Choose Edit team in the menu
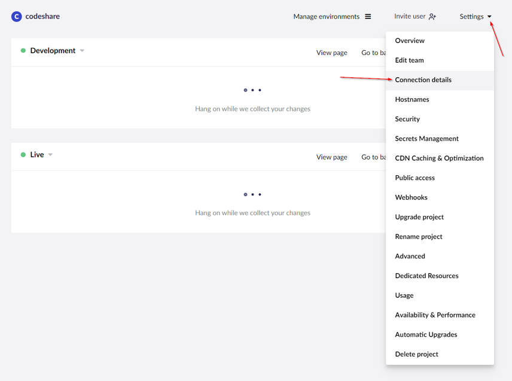This screenshot has width=512, height=381. tap(409, 60)
